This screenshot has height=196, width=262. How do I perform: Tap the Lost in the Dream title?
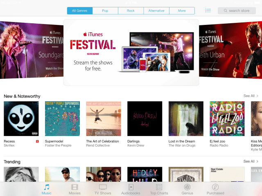[182, 141]
